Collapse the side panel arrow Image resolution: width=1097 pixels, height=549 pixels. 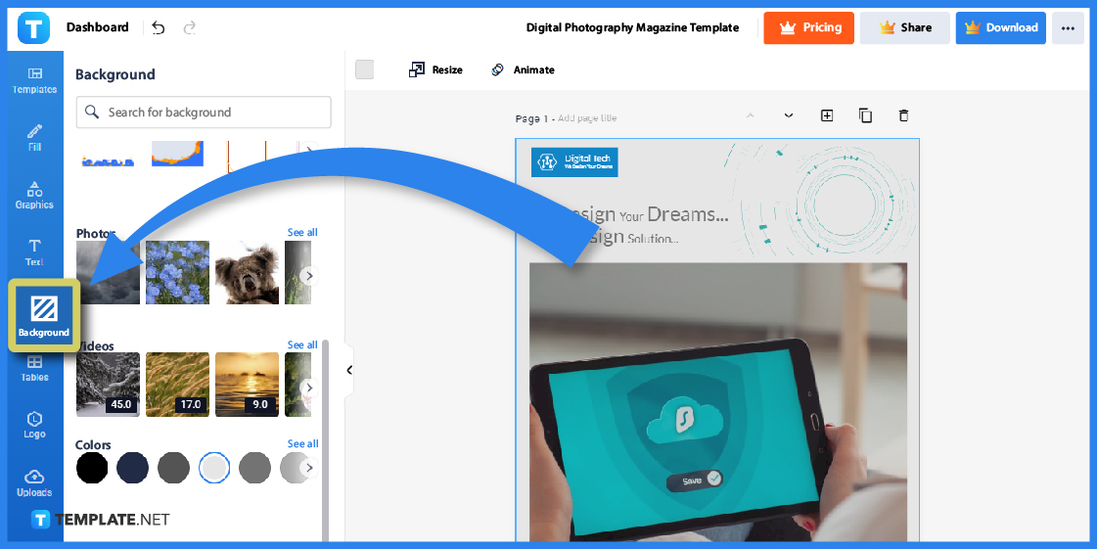[x=348, y=370]
